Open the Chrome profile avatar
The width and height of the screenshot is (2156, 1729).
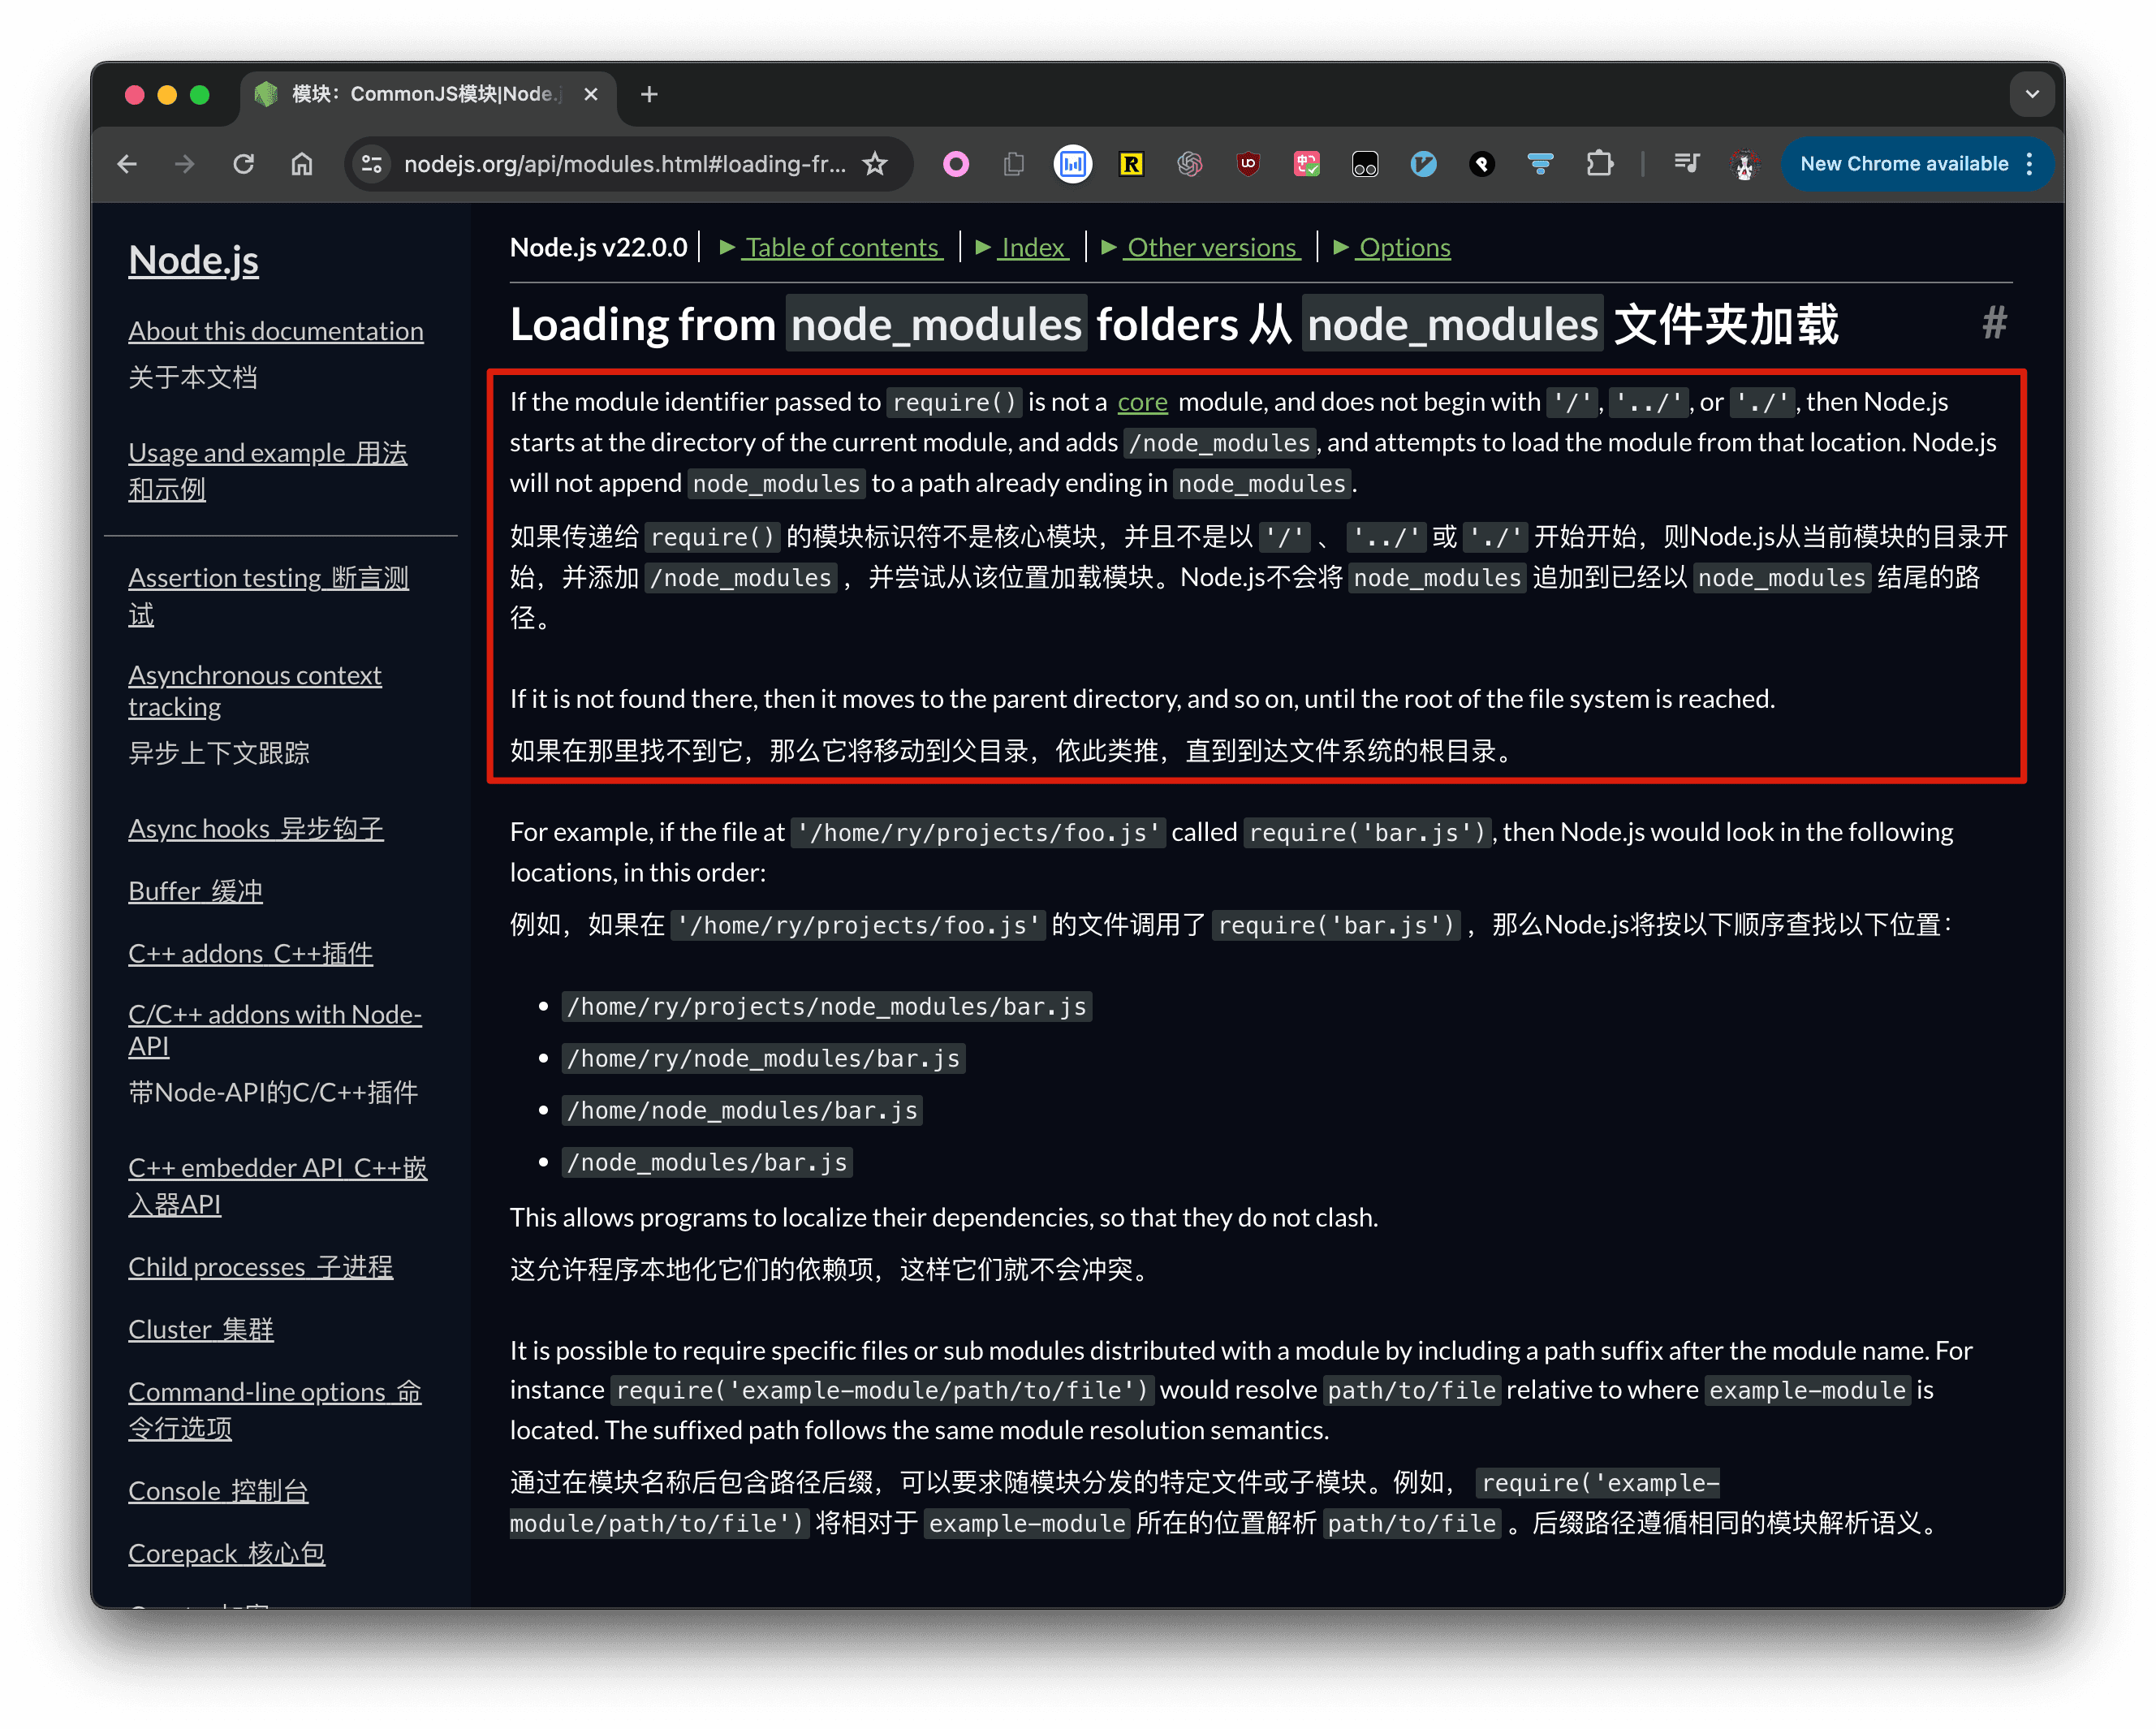coord(1745,164)
